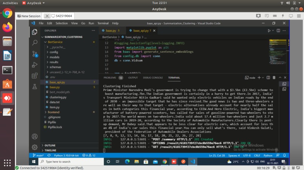Viewport: 304px width, 170px height.
Task: Open the AnyDesk main menu hamburger
Action: [299, 16]
